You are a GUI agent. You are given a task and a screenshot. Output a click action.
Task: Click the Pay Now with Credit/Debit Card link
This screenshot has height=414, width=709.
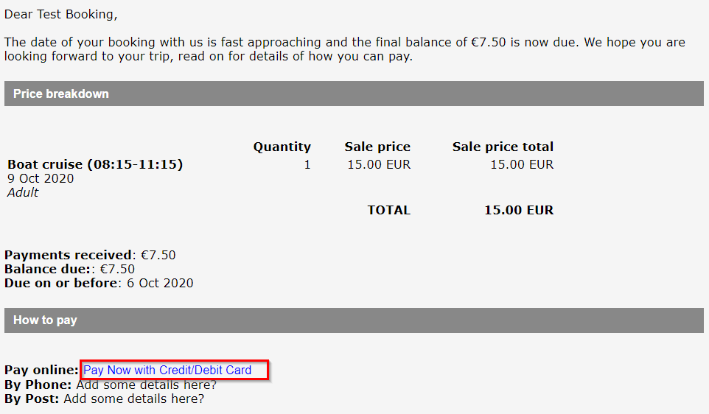[167, 370]
